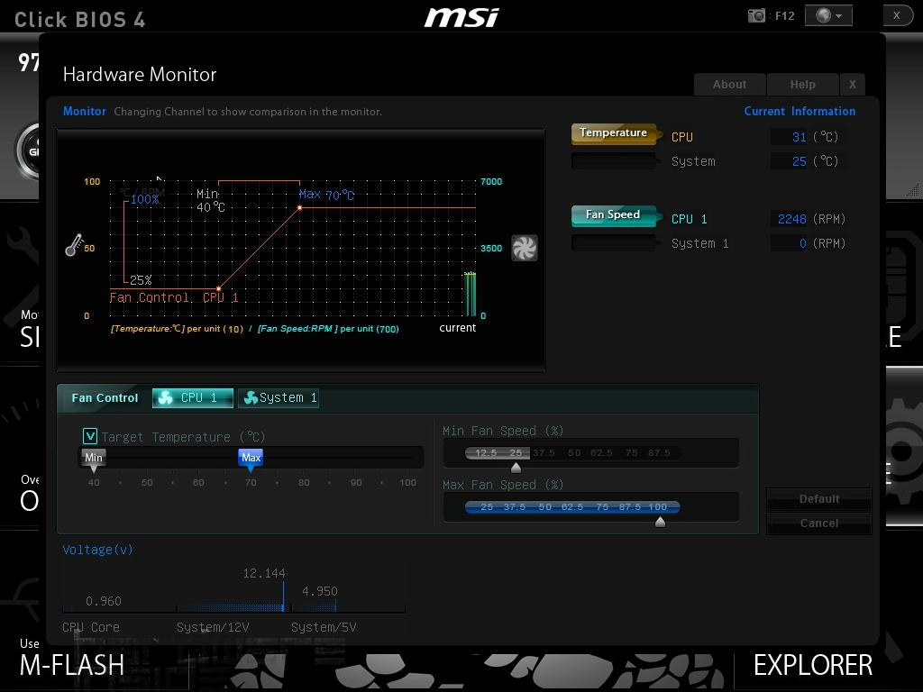Viewport: 923px width, 692px height.
Task: Click the screenshot camera F12 icon
Action: coord(757,15)
